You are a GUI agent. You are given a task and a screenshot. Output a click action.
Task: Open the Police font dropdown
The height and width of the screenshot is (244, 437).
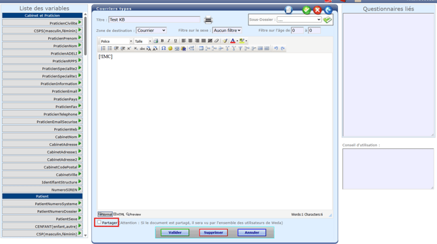click(x=116, y=41)
